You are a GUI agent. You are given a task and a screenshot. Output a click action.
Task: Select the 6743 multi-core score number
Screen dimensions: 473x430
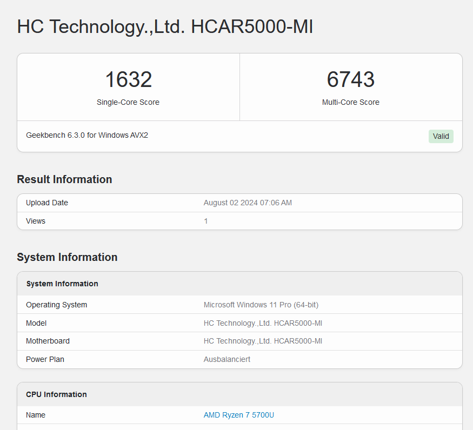(x=350, y=79)
